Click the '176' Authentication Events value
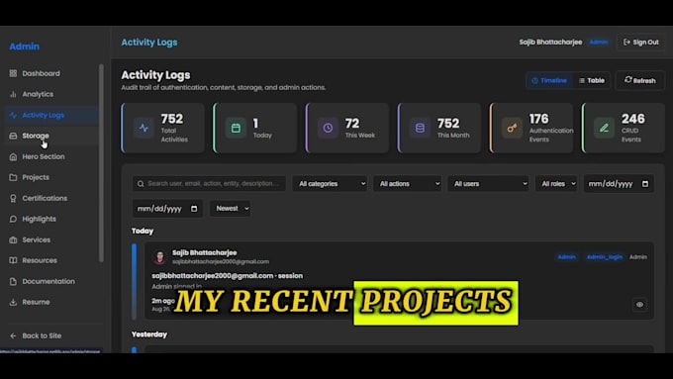 point(538,119)
